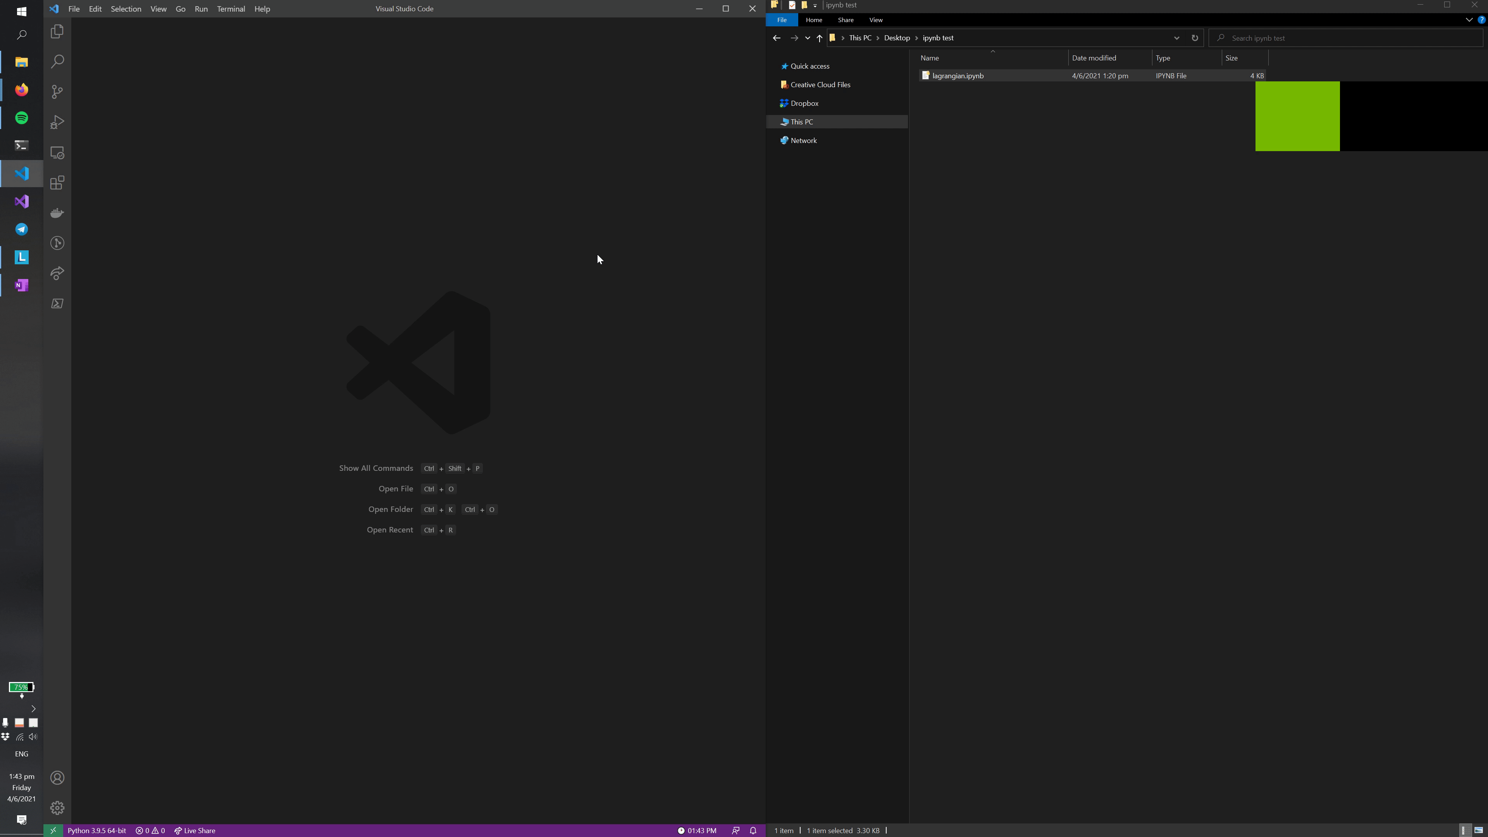Image resolution: width=1488 pixels, height=837 pixels.
Task: Click the remote window indicator in status bar
Action: point(53,831)
